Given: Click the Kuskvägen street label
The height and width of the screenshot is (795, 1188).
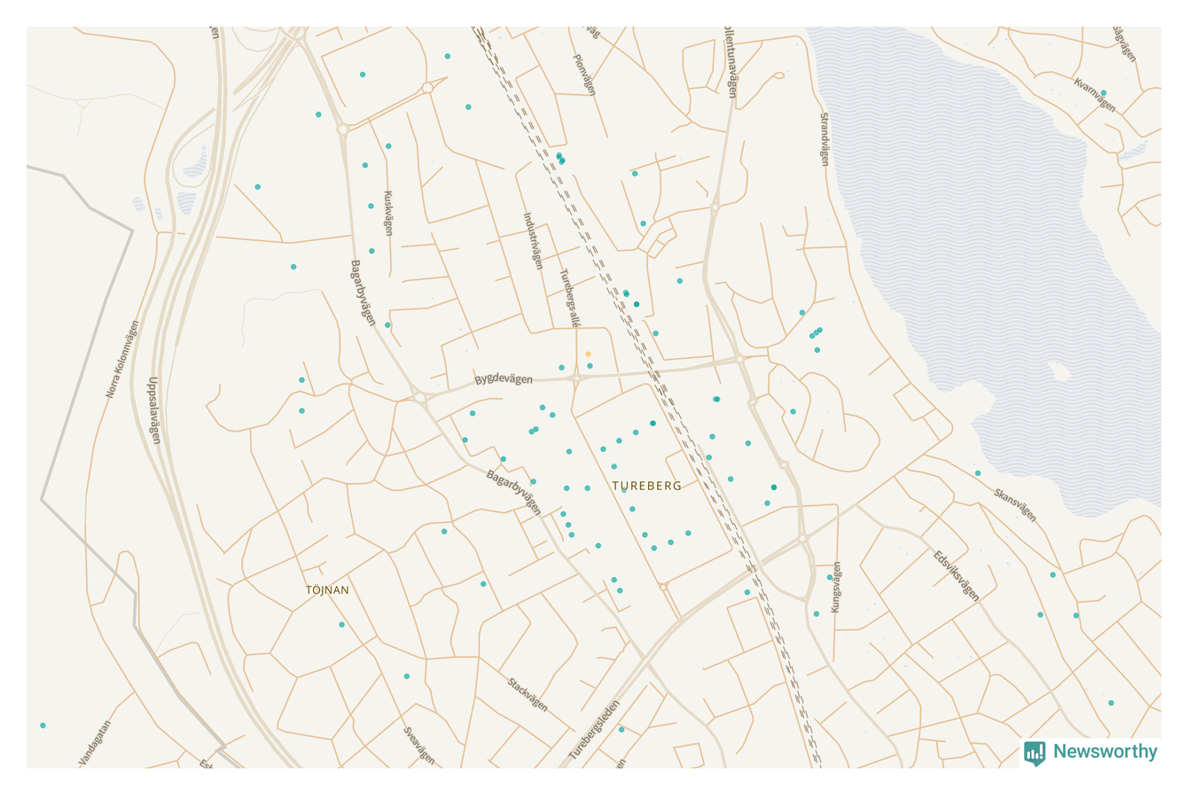Looking at the screenshot, I should 388,213.
